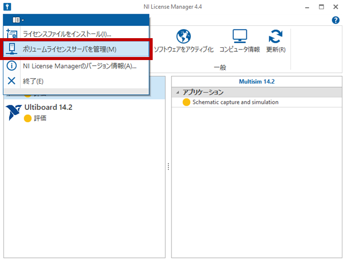Collapse the アプリケーション section triangle
Viewport: 345px width, 259px height.
click(x=178, y=93)
